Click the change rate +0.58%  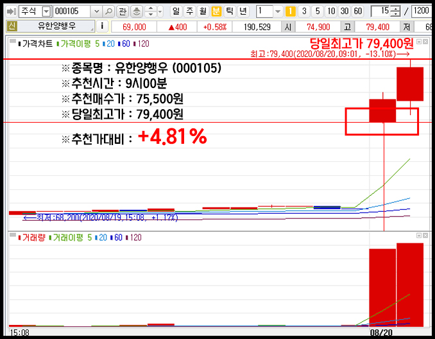(215, 27)
